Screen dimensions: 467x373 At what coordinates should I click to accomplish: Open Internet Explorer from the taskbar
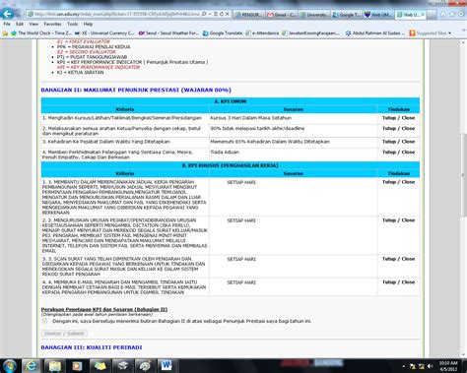32,365
